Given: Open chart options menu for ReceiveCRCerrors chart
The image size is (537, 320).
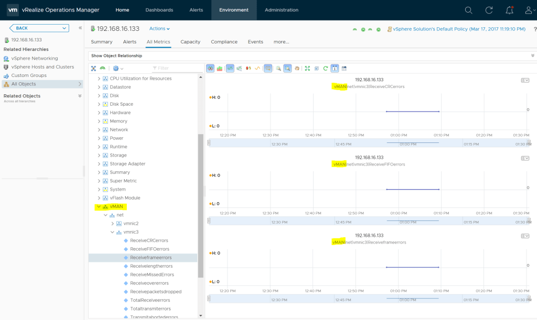Looking at the screenshot, I should (x=525, y=80).
